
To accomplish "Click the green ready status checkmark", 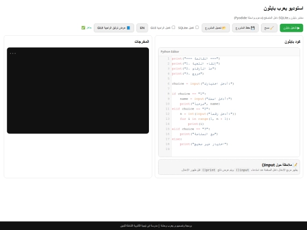I will (x=83, y=28).
